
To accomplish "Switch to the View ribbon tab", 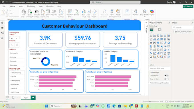I will 41,6.
